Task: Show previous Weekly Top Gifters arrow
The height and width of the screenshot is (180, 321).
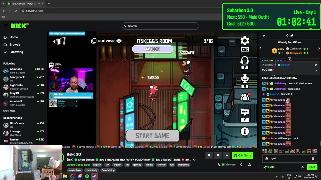Action: click(x=260, y=48)
